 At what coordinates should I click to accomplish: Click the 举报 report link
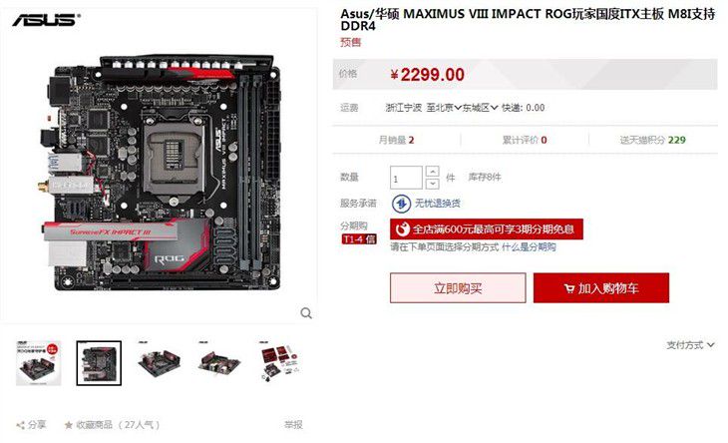tap(293, 424)
